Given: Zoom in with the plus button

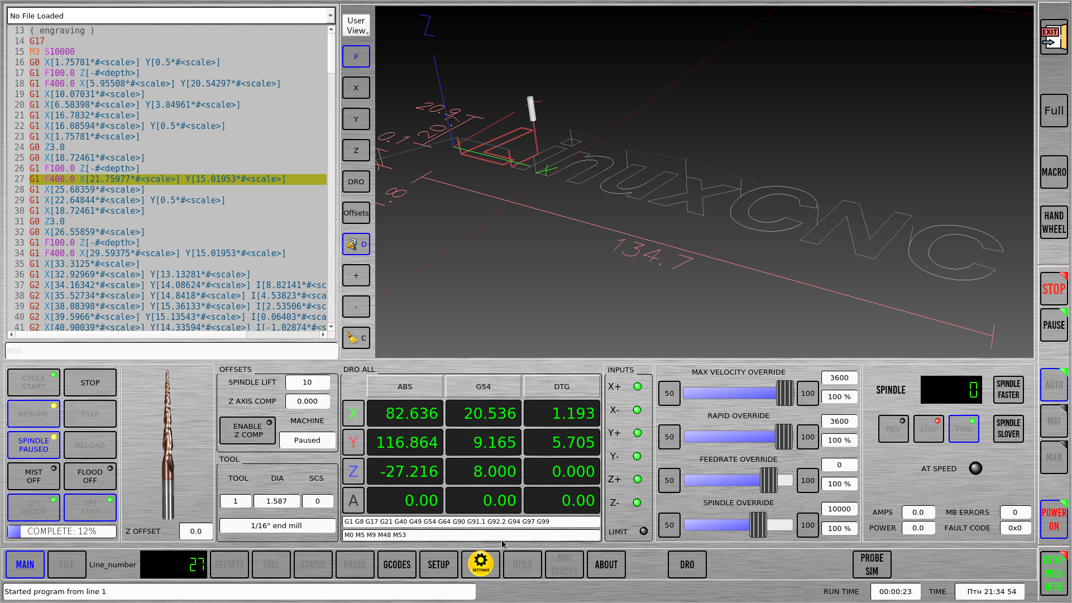Looking at the screenshot, I should [x=356, y=275].
